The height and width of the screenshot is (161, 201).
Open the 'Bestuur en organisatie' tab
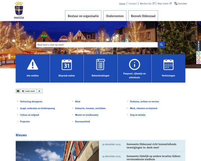point(83,16)
